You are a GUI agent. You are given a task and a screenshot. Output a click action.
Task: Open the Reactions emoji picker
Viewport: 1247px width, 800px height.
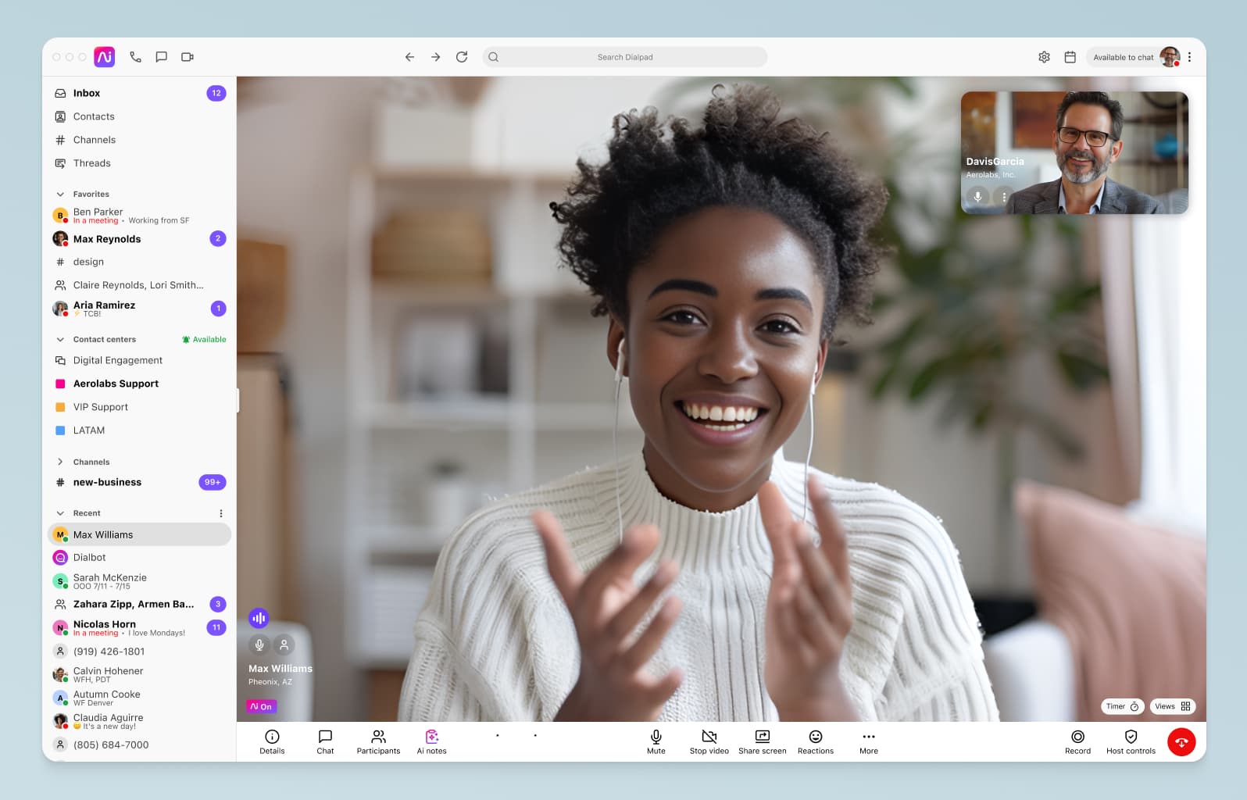tap(815, 737)
